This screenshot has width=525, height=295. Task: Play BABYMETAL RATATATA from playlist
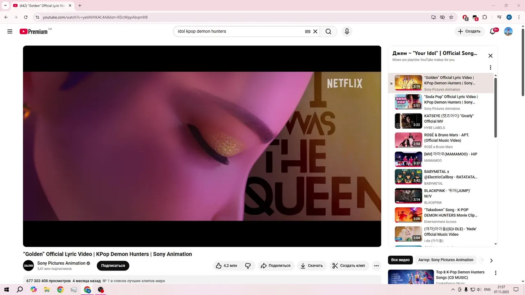tap(441, 177)
